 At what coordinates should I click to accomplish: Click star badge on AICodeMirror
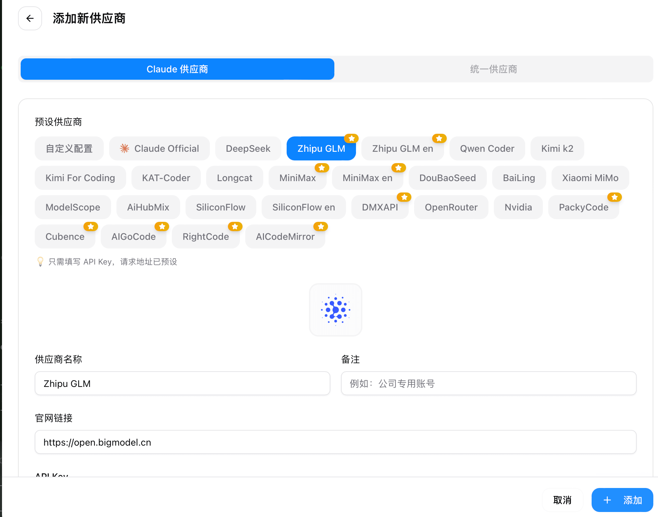click(321, 226)
